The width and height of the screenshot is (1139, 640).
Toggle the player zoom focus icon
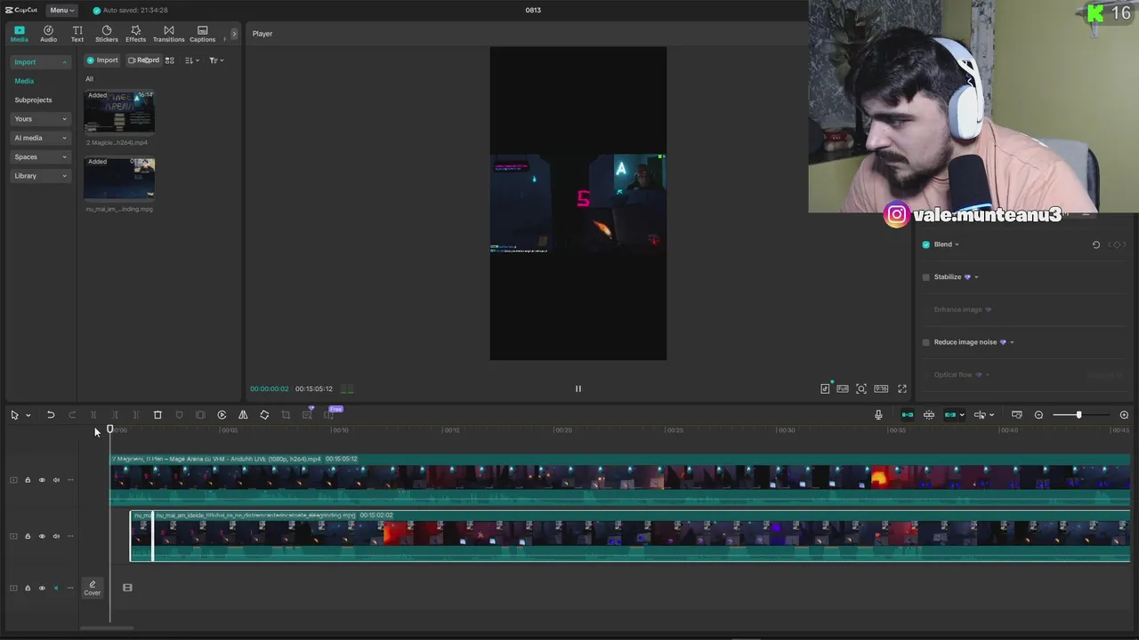point(861,388)
